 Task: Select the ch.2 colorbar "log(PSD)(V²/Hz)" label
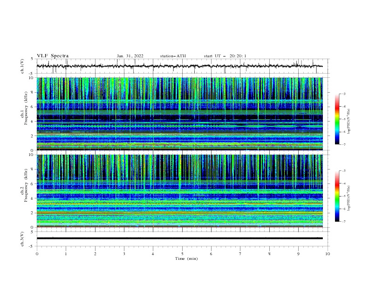[349, 198]
